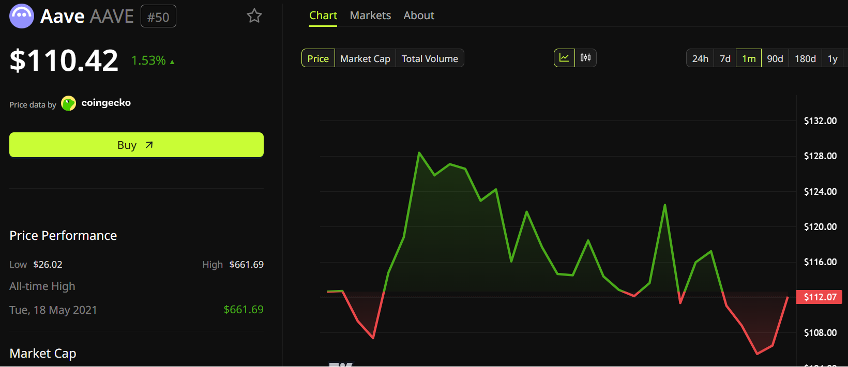Switch to the candlestick chart view icon
This screenshot has width=848, height=367.
pos(585,58)
